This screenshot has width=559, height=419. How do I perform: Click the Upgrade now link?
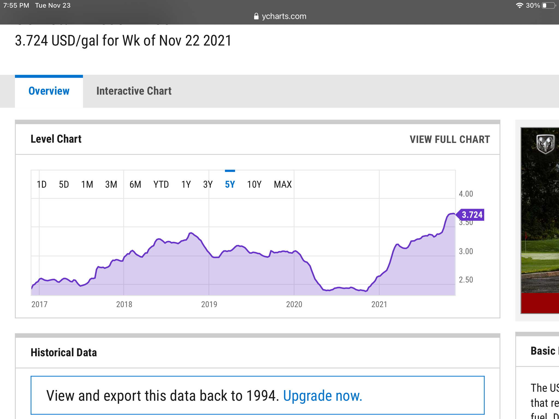click(x=322, y=396)
